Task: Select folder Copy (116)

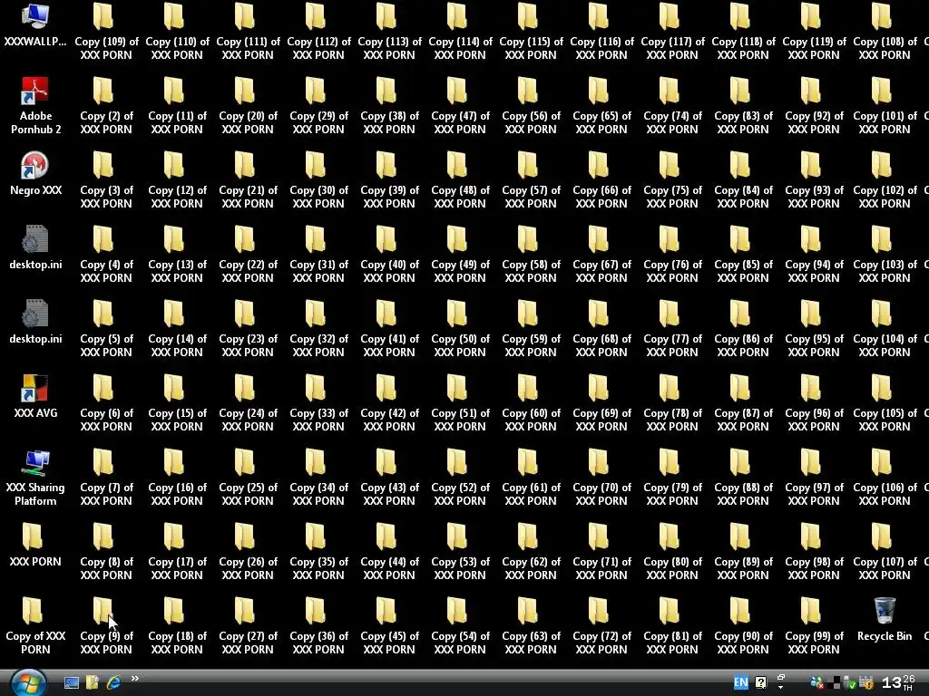Action: [x=601, y=32]
